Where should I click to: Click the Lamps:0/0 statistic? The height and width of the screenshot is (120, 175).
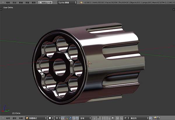tap(146, 2)
